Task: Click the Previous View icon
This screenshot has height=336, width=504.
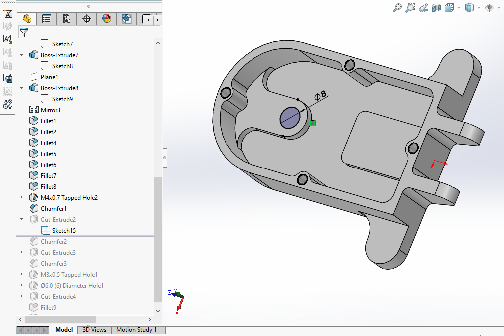Action: coord(423,8)
